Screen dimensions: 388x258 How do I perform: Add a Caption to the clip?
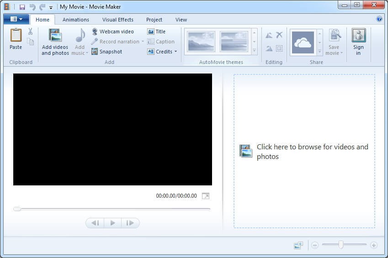[x=161, y=42]
